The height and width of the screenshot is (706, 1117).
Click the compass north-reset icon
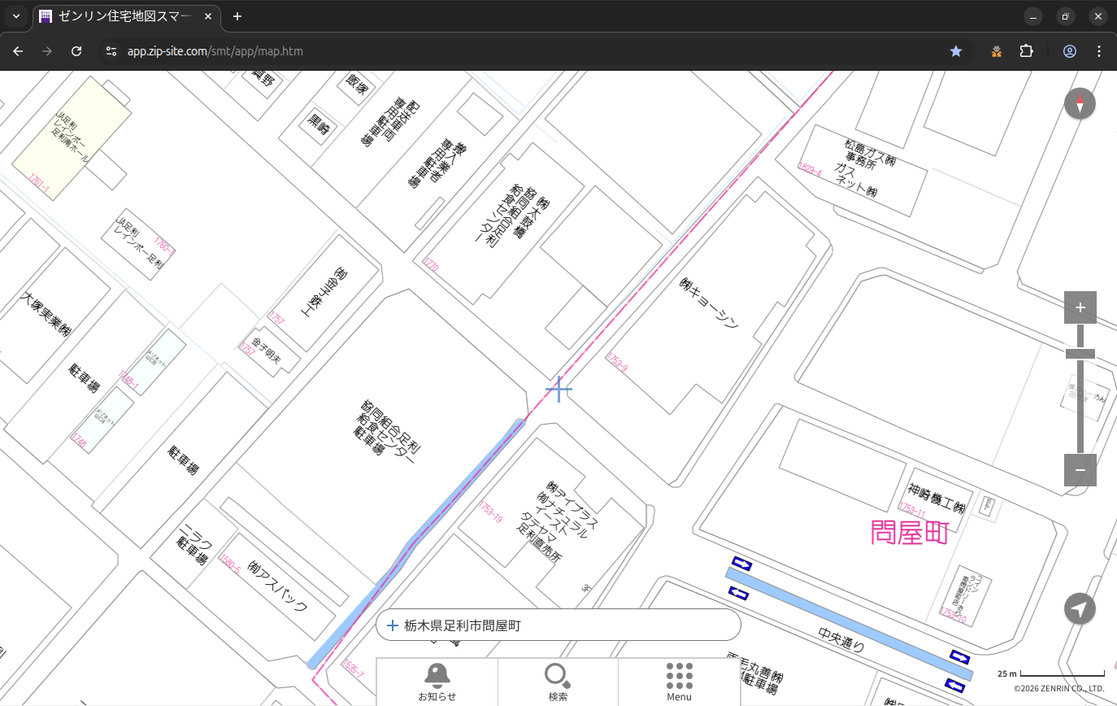tap(1080, 104)
